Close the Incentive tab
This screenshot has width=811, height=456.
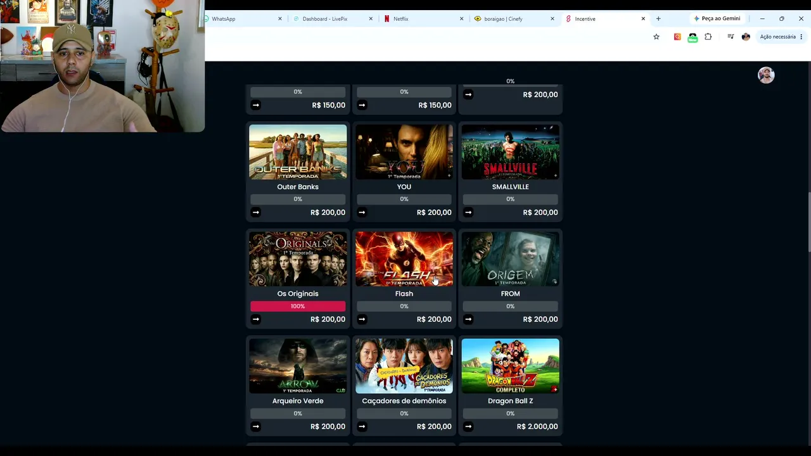pos(643,19)
